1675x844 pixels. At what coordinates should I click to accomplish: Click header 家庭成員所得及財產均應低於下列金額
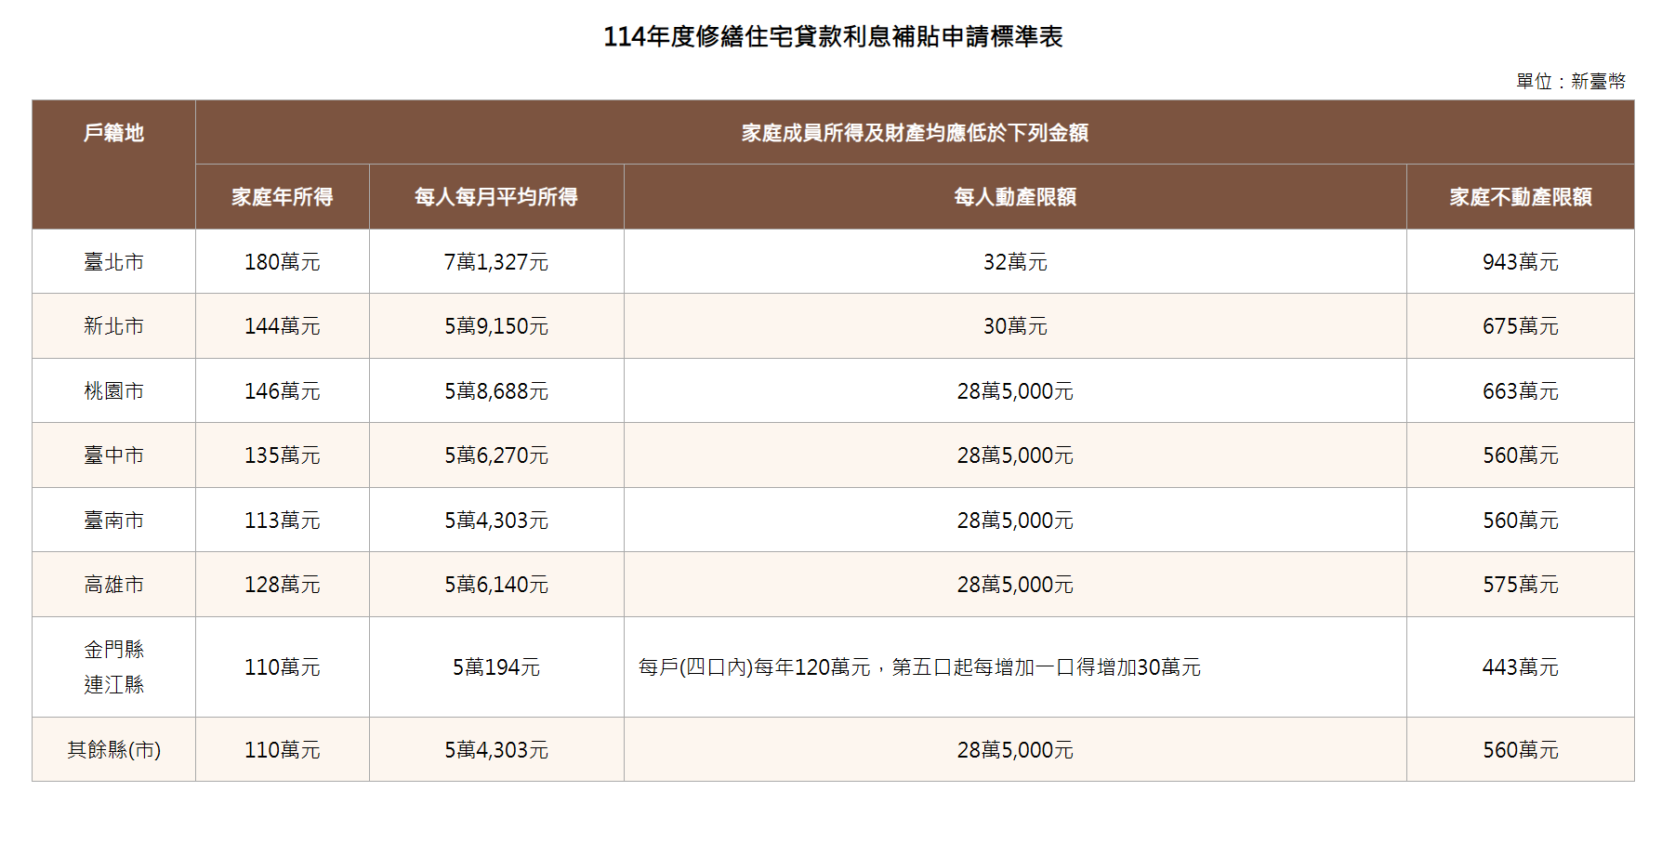click(915, 133)
